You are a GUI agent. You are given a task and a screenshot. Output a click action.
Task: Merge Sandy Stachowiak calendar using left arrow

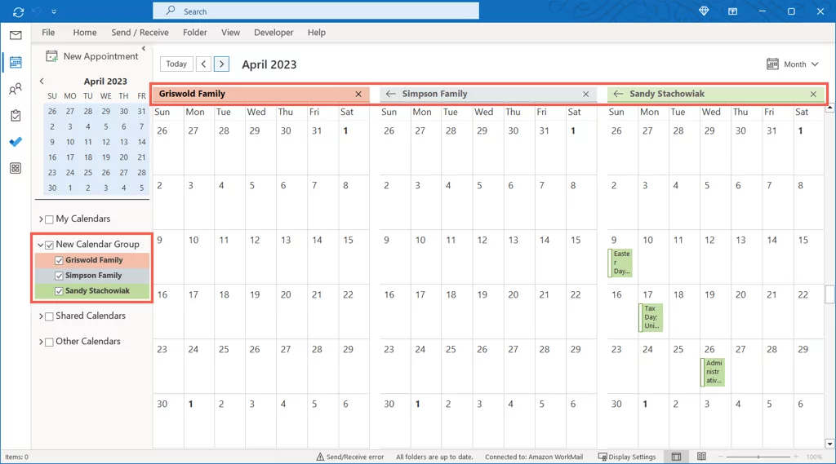[x=618, y=95]
